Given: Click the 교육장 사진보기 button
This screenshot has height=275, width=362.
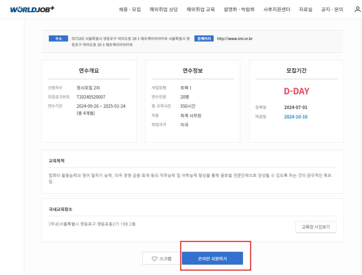Looking at the screenshot, I should click(x=316, y=227).
